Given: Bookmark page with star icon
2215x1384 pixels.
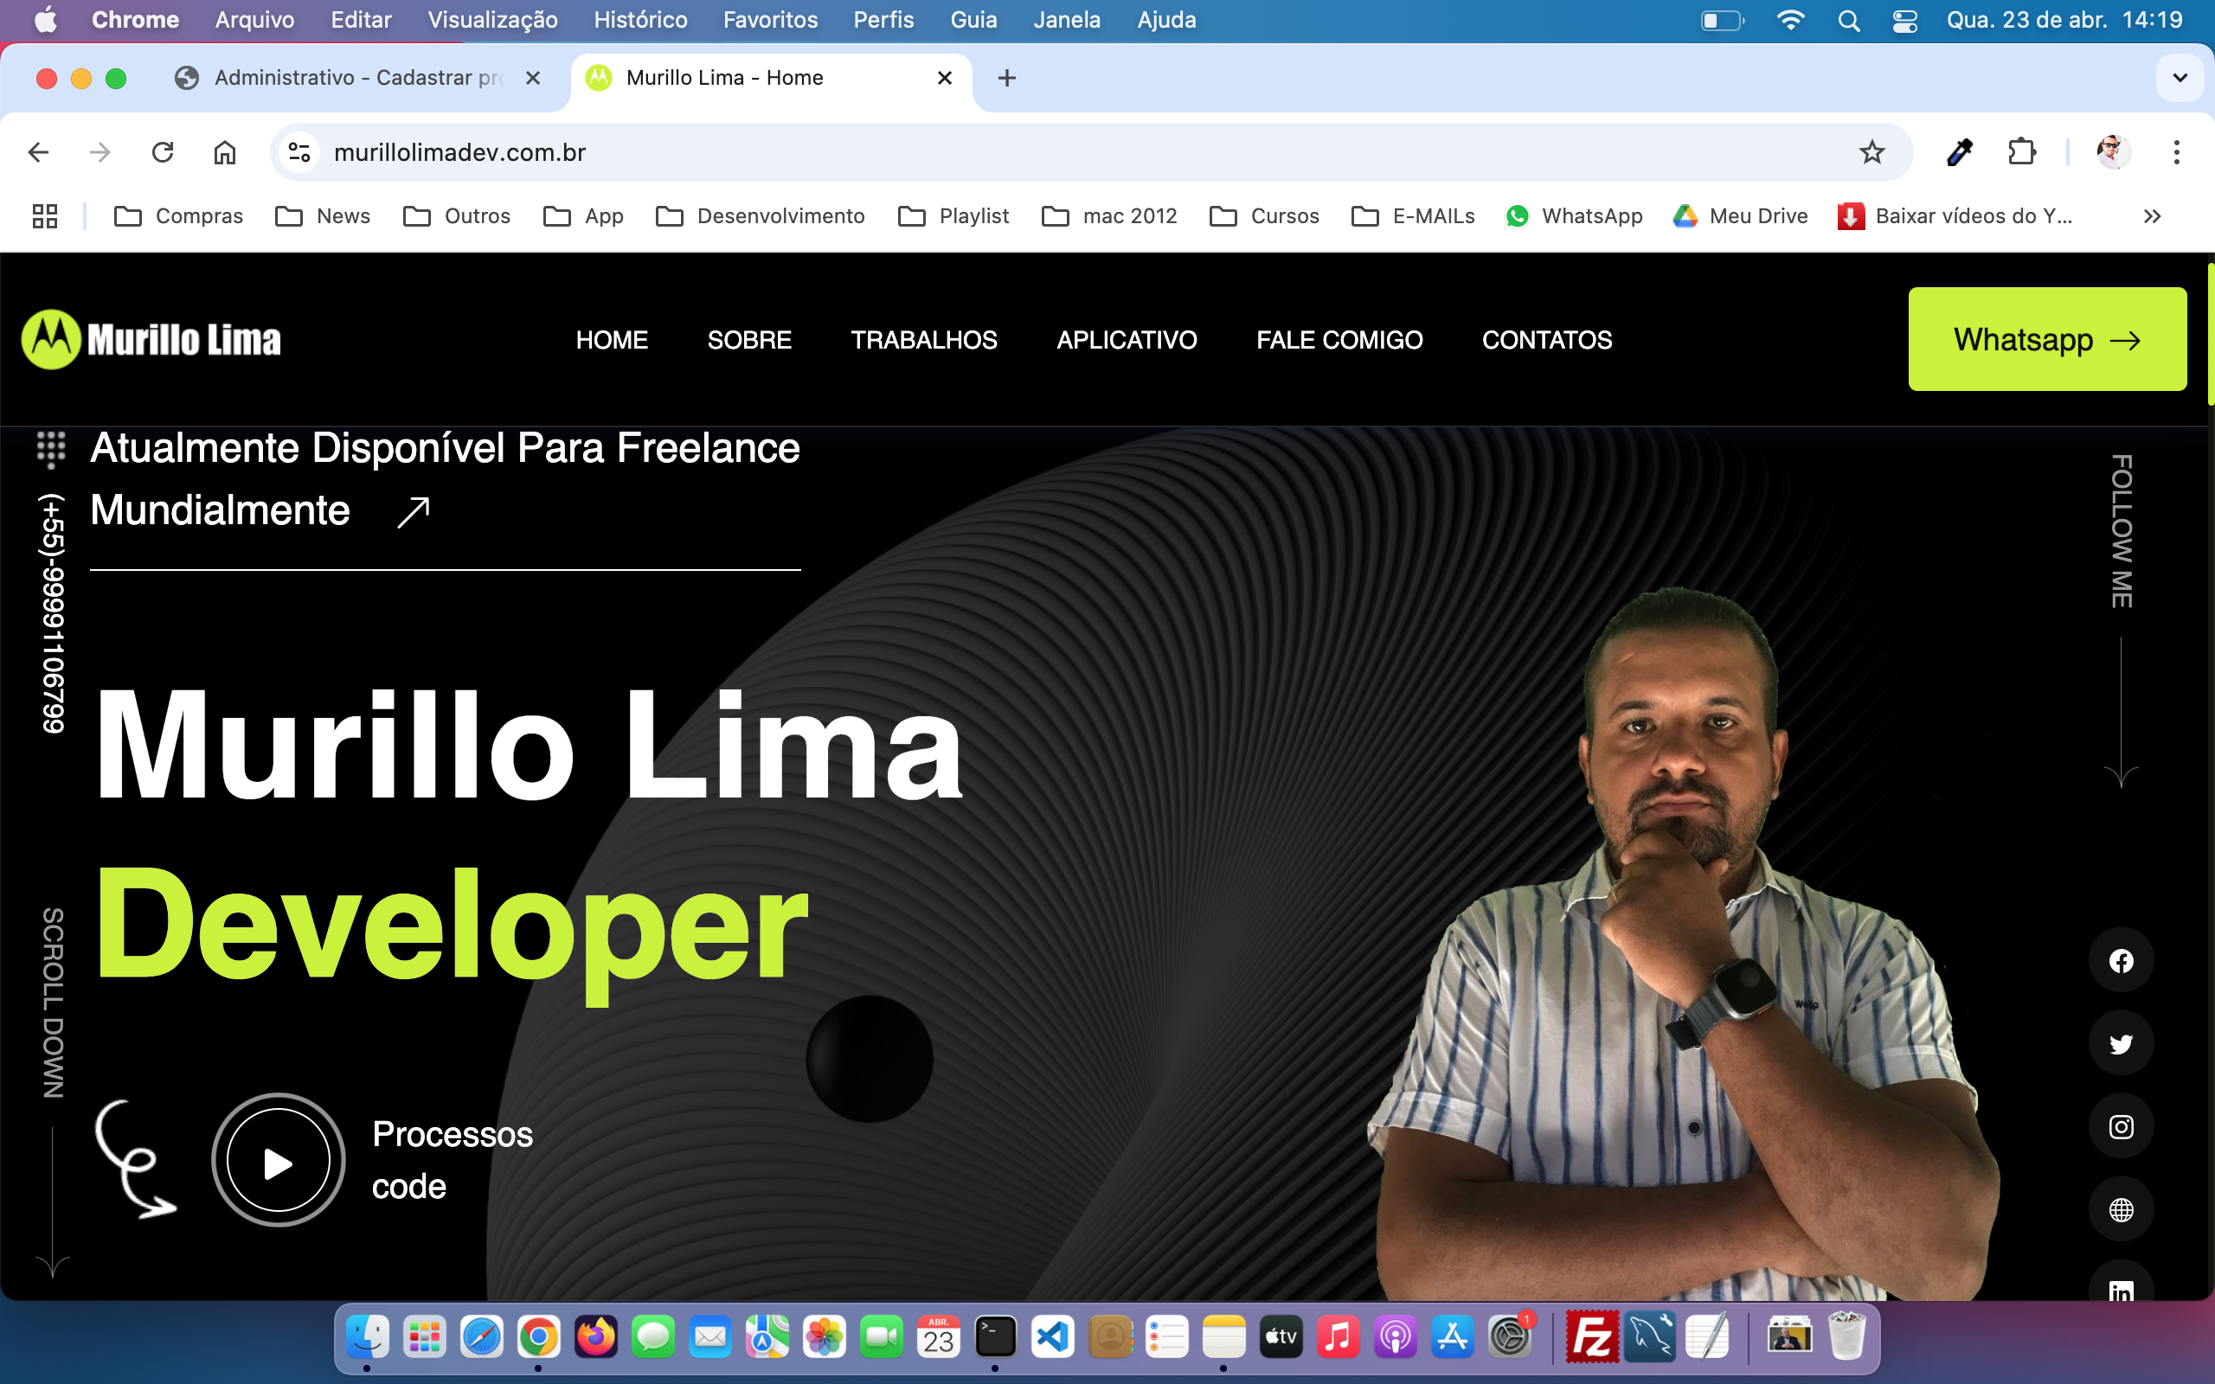Looking at the screenshot, I should point(1871,152).
